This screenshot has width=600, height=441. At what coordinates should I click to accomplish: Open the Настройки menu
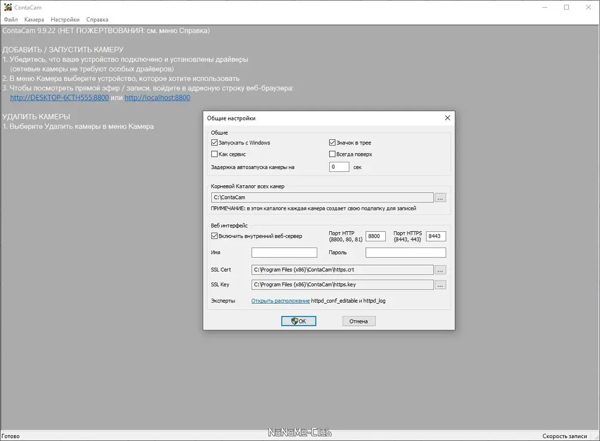coord(65,20)
